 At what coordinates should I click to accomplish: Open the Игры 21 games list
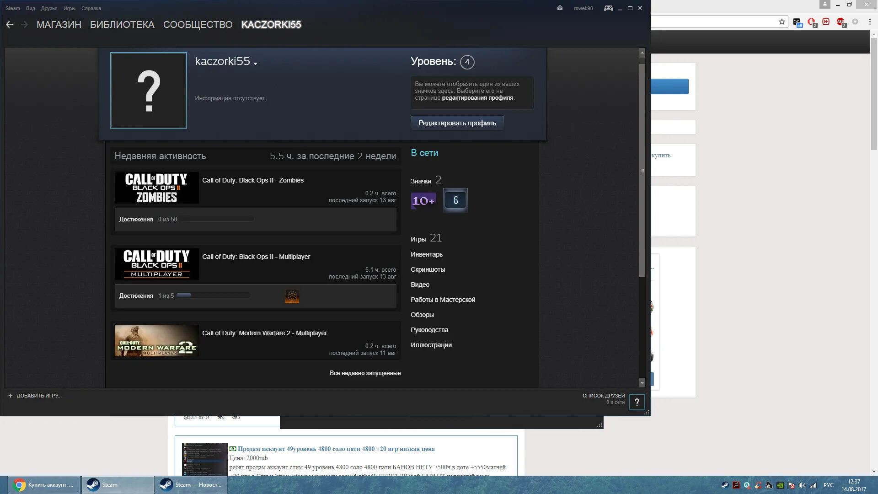pyautogui.click(x=426, y=238)
